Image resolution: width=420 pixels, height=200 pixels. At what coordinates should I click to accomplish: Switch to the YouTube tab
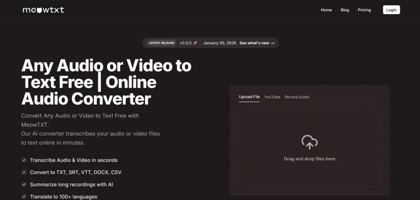tap(272, 97)
